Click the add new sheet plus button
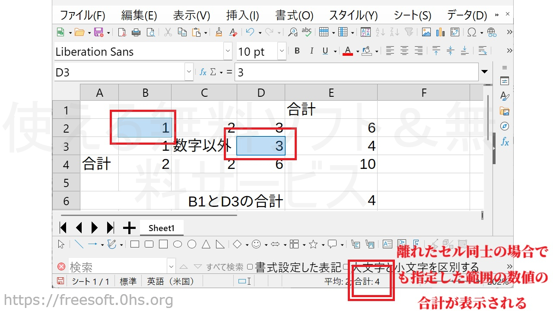The image size is (553, 311). [129, 228]
